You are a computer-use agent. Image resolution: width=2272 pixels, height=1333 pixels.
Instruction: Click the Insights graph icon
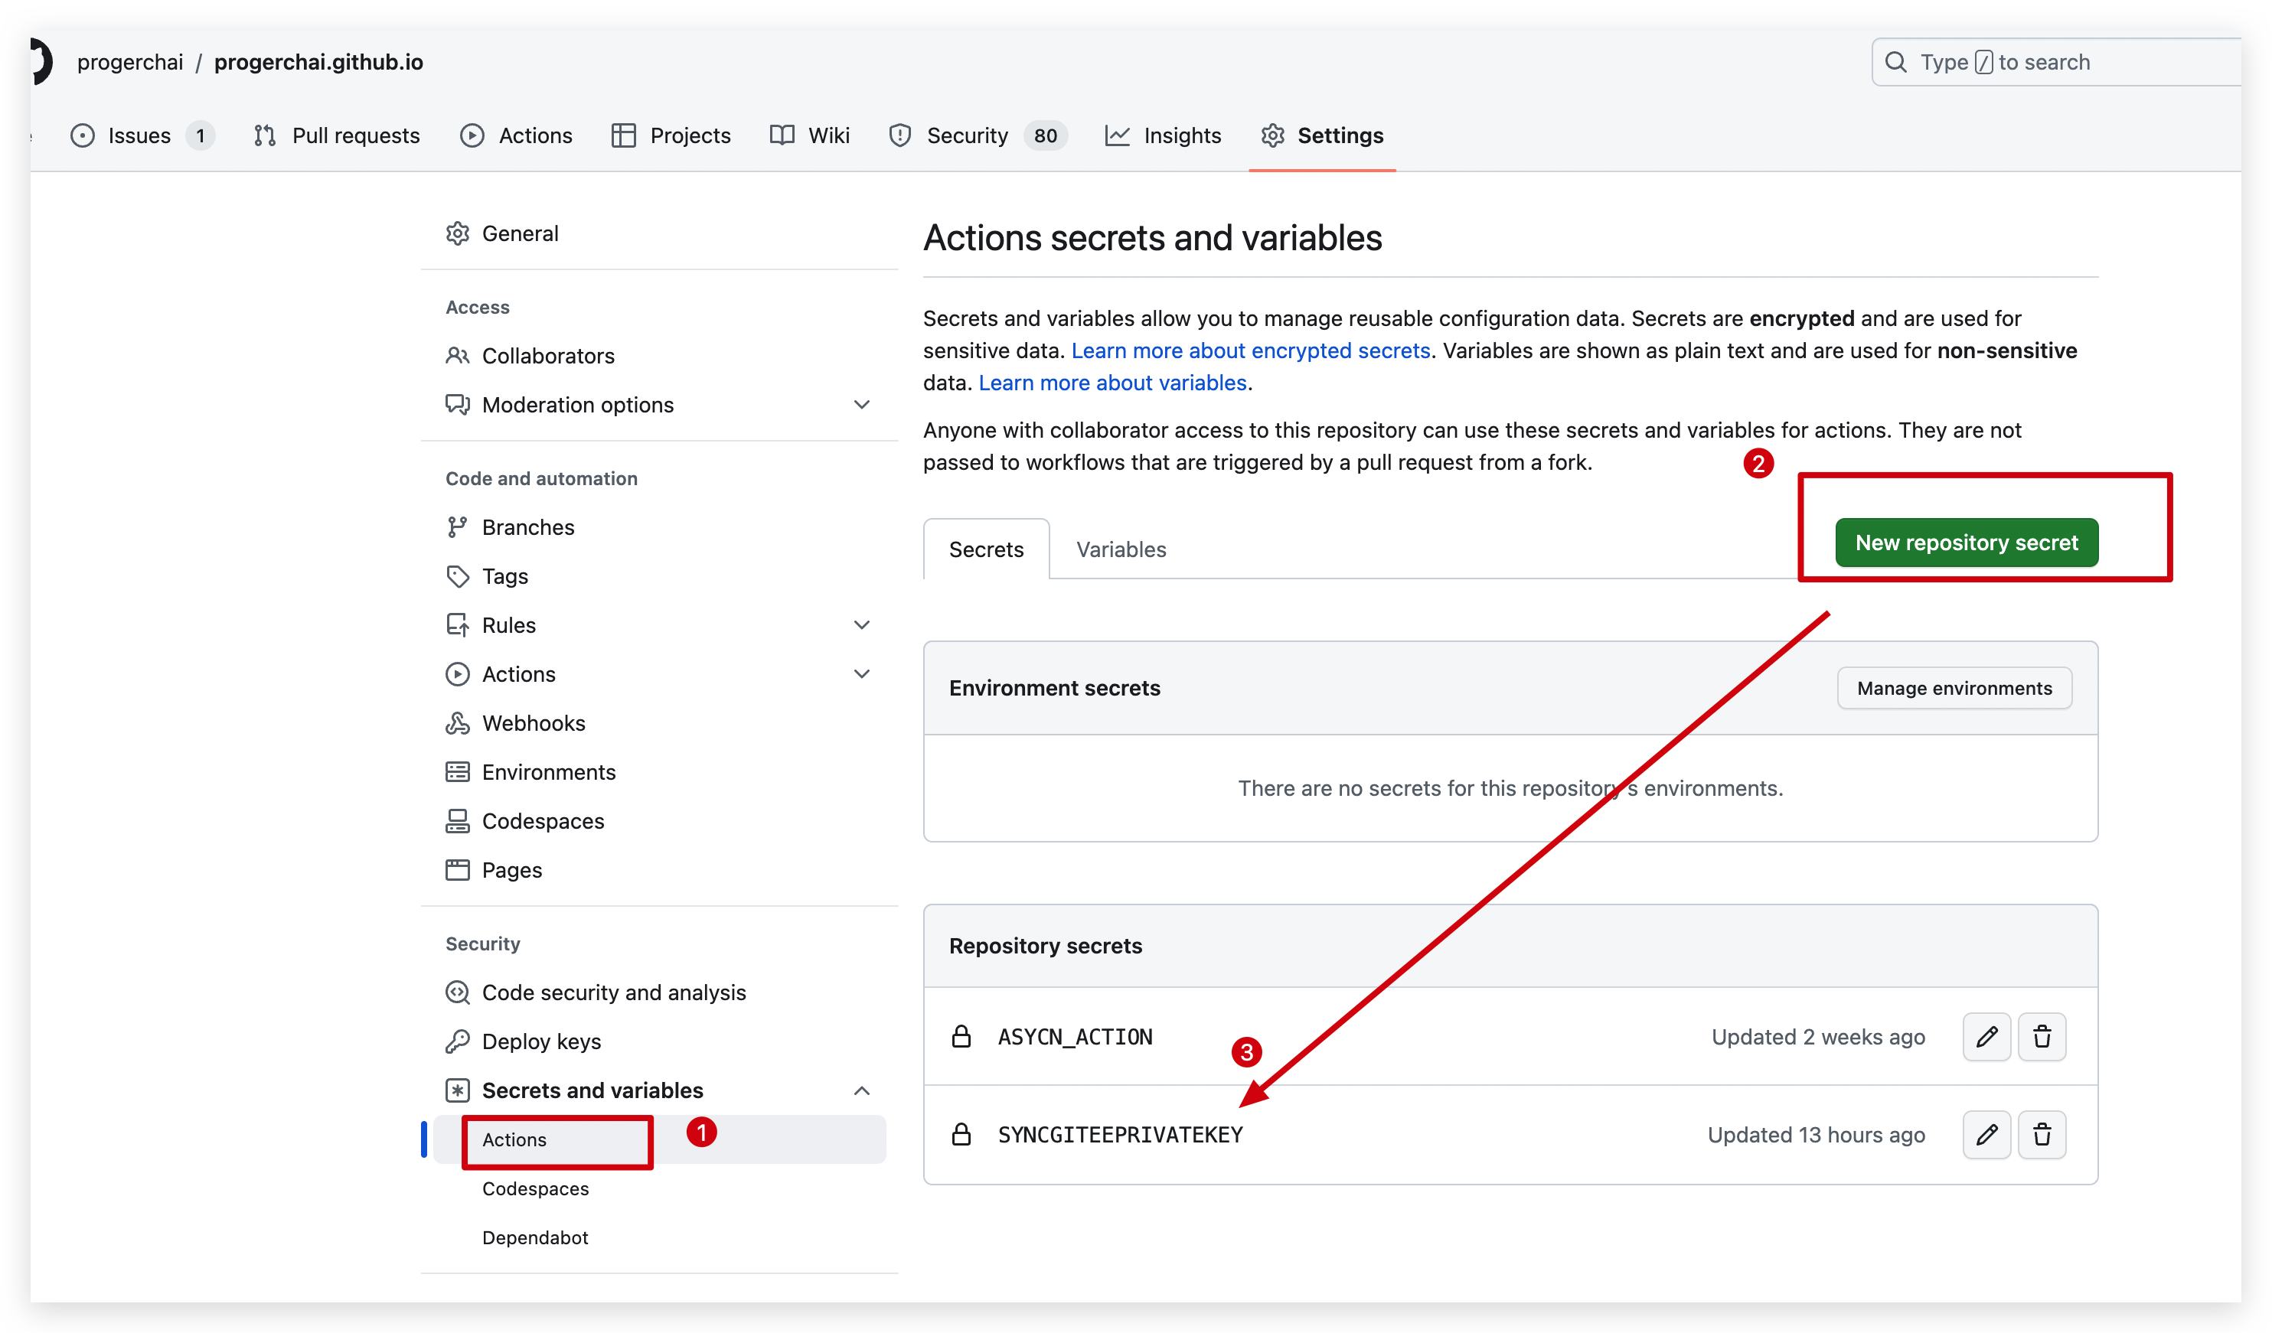pyautogui.click(x=1117, y=136)
